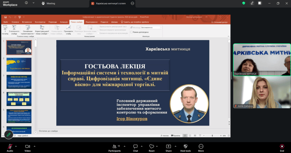291x153 pixels.
Task: Open the 'Вставлення' ribbon tab
Action: (27, 22)
